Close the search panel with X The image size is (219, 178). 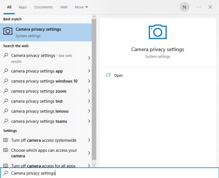pyautogui.click(x=210, y=7)
